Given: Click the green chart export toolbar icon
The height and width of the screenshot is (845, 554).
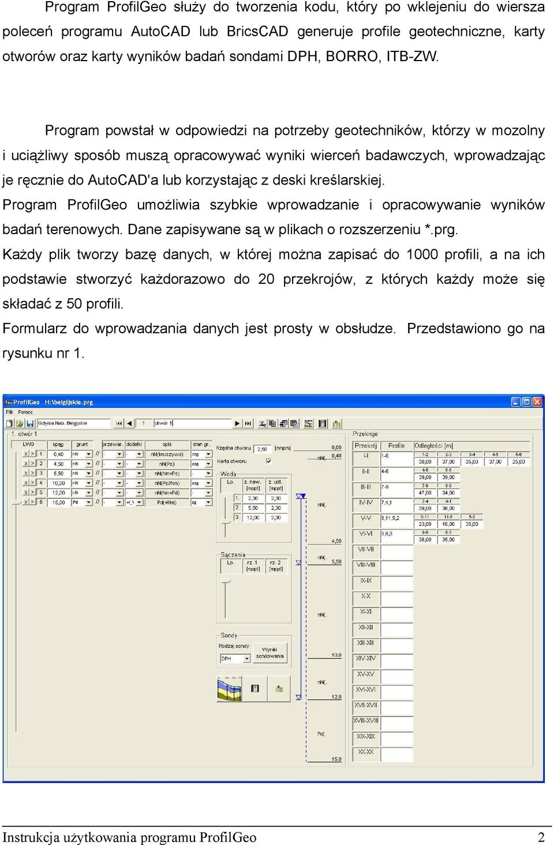Looking at the screenshot, I should pos(337,423).
